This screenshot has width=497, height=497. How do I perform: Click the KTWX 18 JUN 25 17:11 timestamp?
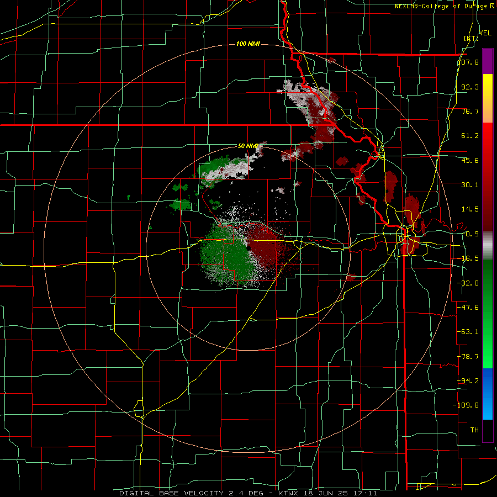click(327, 493)
